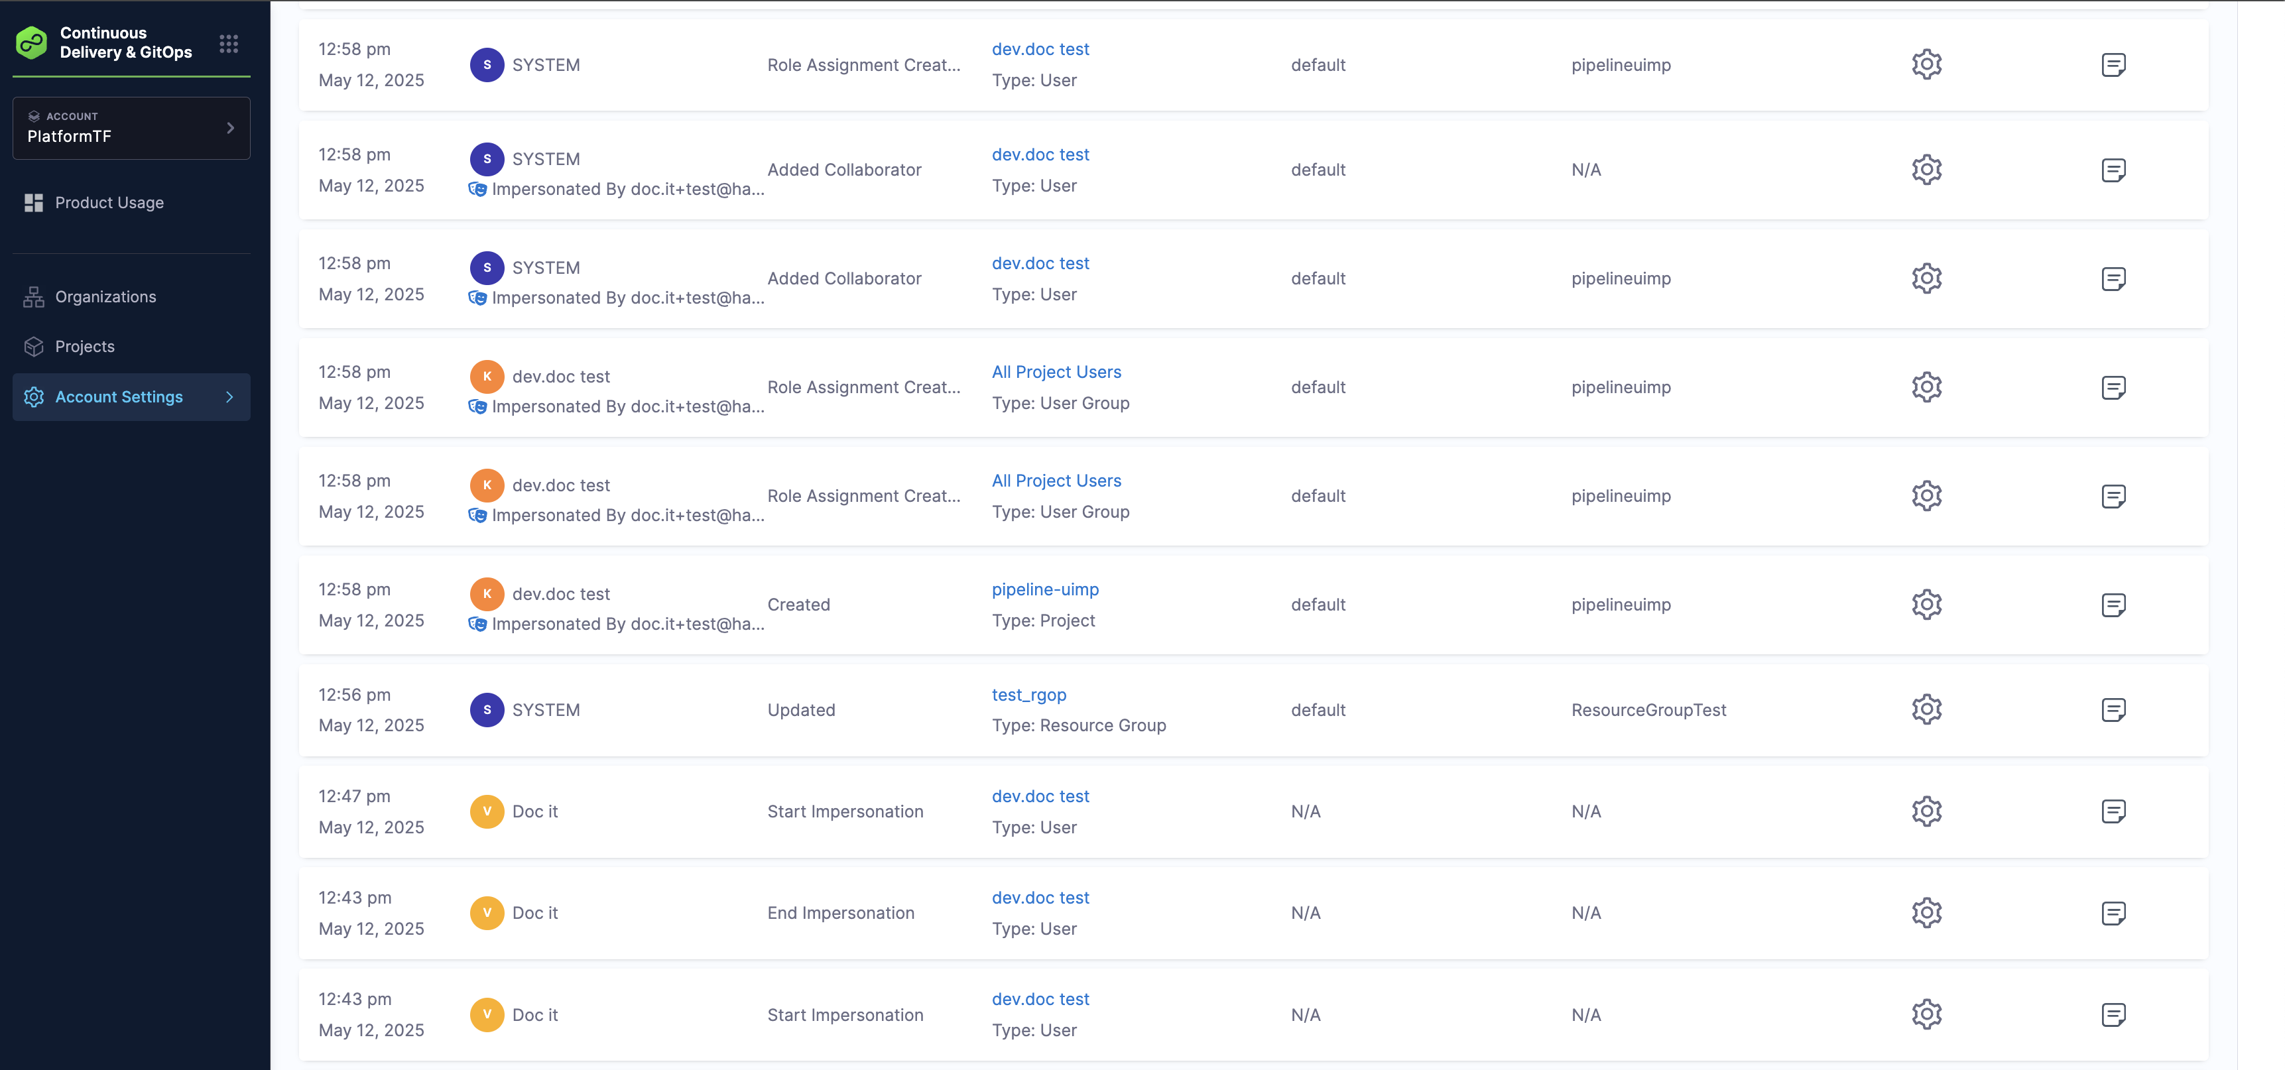Expand the Account Settings submenu chevron
This screenshot has width=2285, height=1070.
(x=229, y=397)
